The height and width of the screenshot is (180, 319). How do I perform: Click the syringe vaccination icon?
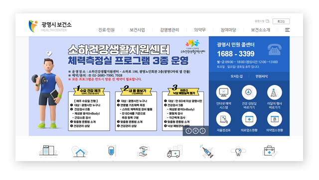click(206, 151)
